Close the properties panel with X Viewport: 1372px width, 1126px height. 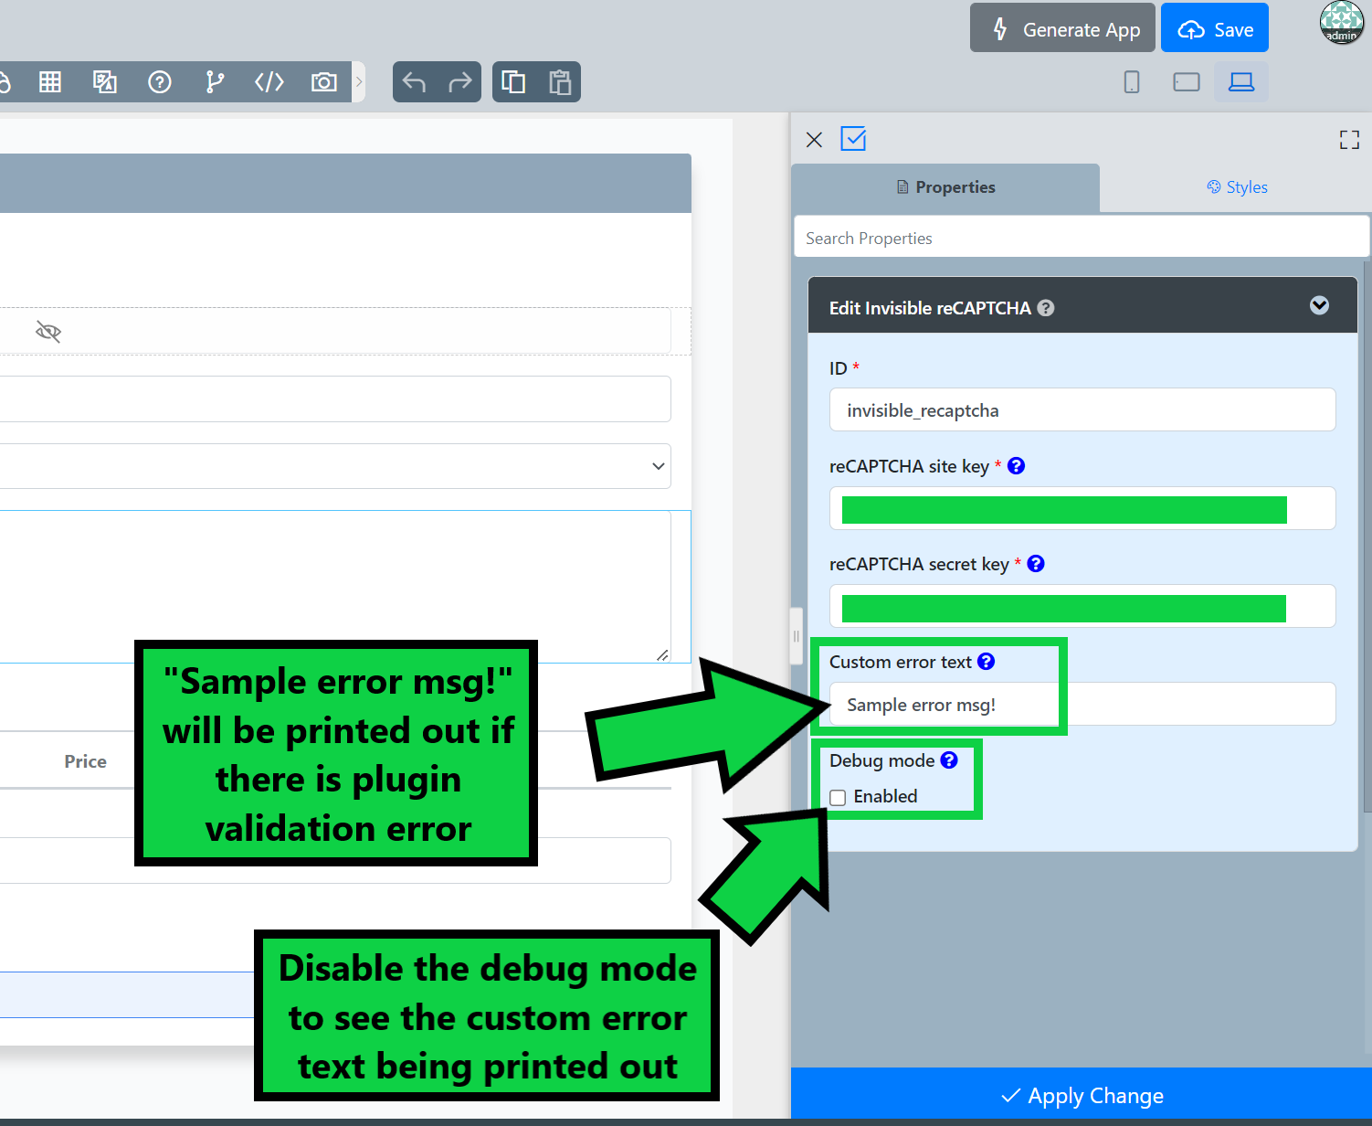pos(815,139)
